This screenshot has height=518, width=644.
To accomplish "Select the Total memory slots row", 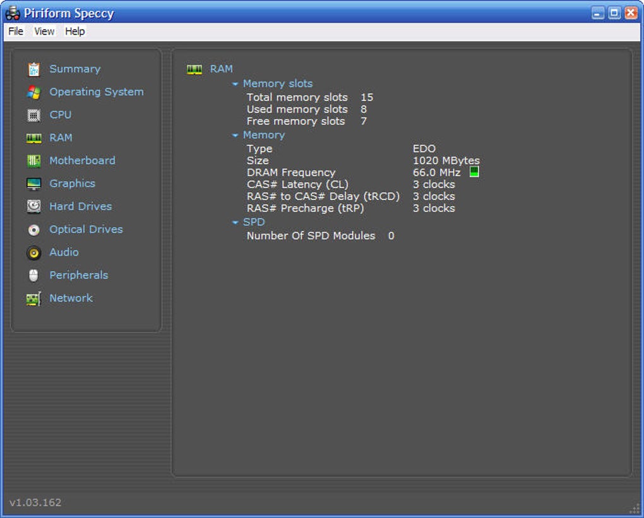I will (x=310, y=97).
